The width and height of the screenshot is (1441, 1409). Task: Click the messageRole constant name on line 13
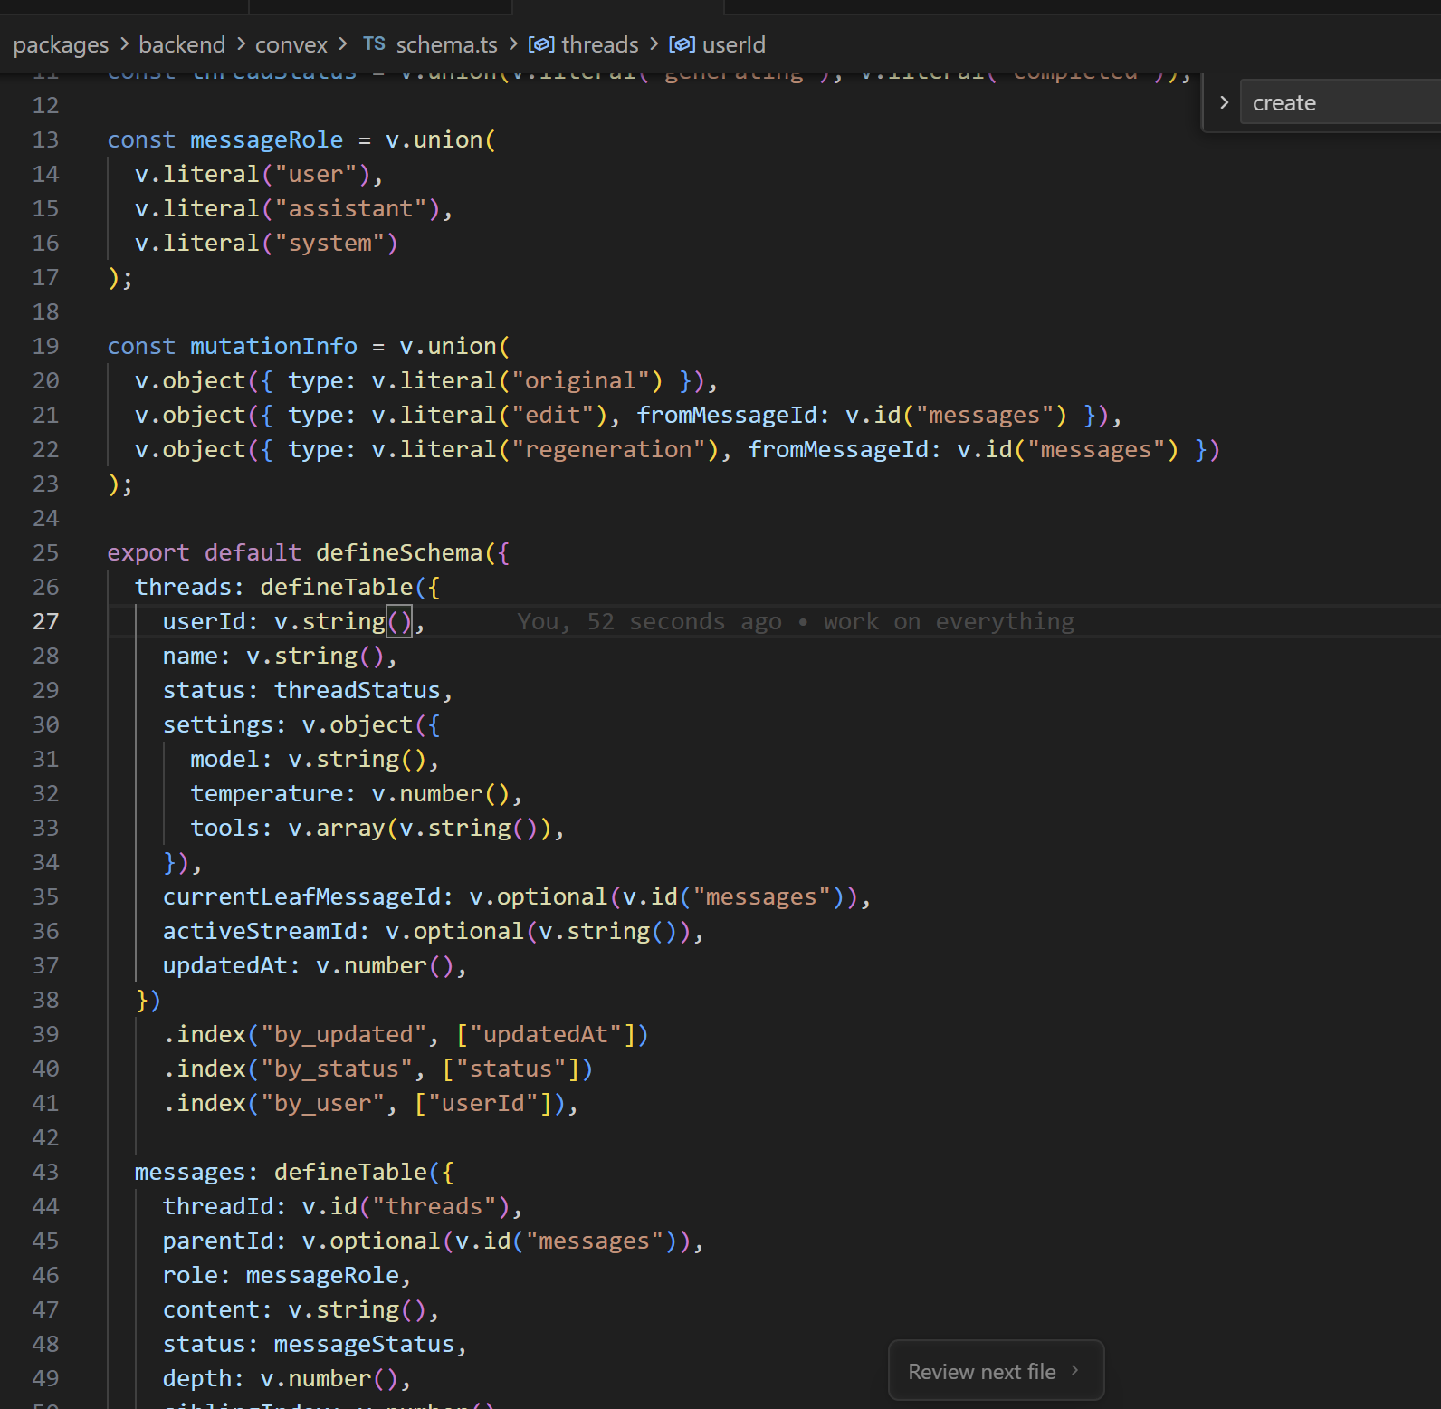click(x=266, y=139)
